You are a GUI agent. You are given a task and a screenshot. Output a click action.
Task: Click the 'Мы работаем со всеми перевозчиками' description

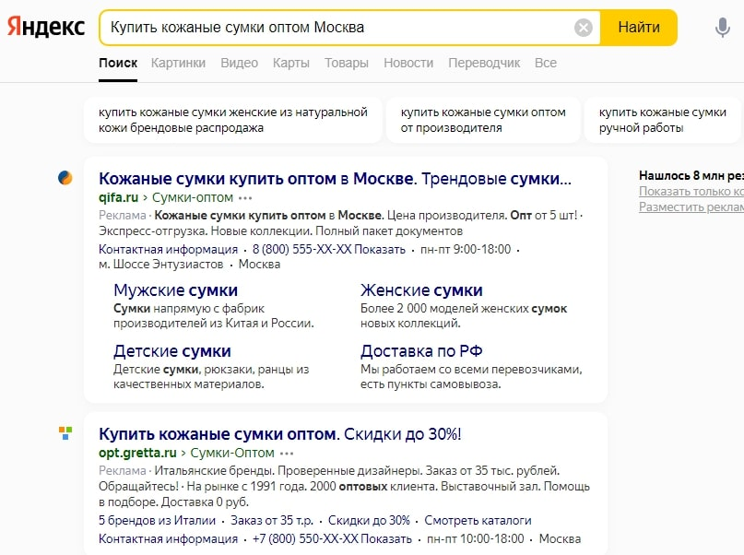[471, 377]
